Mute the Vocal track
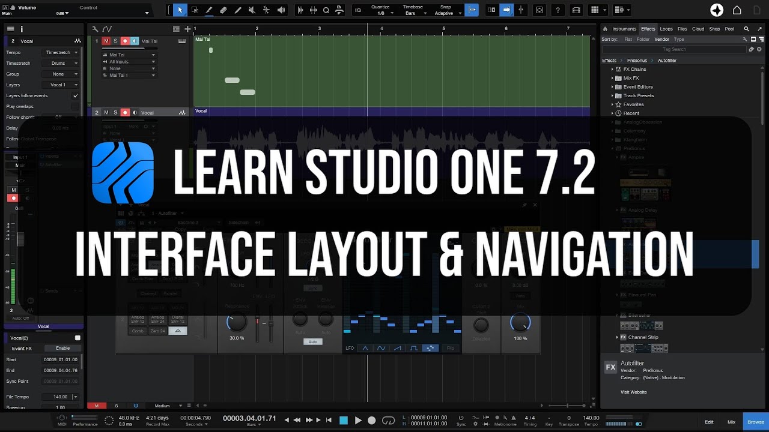Image resolution: width=769 pixels, height=432 pixels. [106, 113]
